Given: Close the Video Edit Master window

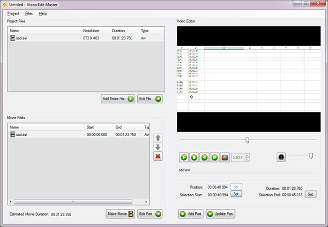Looking at the screenshot, I should [318, 3].
